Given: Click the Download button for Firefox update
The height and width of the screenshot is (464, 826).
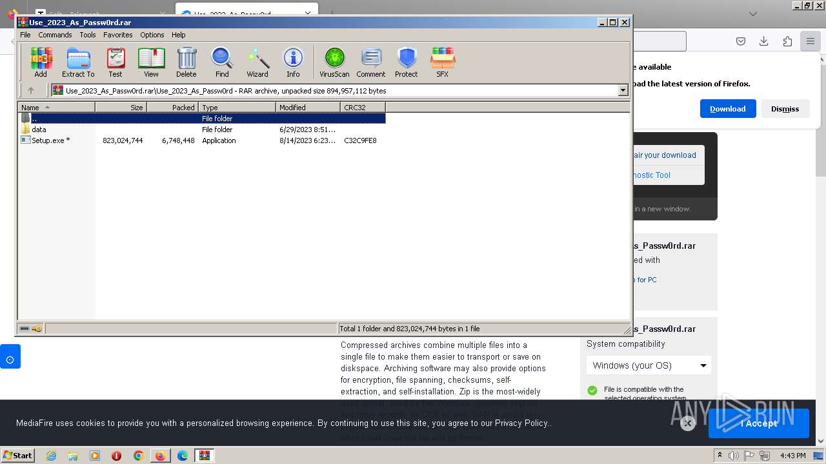Looking at the screenshot, I should [728, 108].
